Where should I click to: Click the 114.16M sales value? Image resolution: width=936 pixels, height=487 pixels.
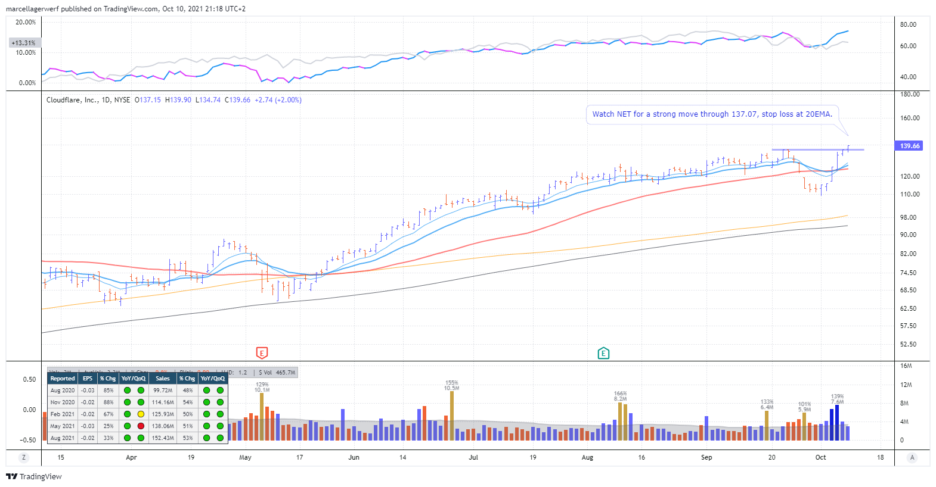tap(163, 402)
